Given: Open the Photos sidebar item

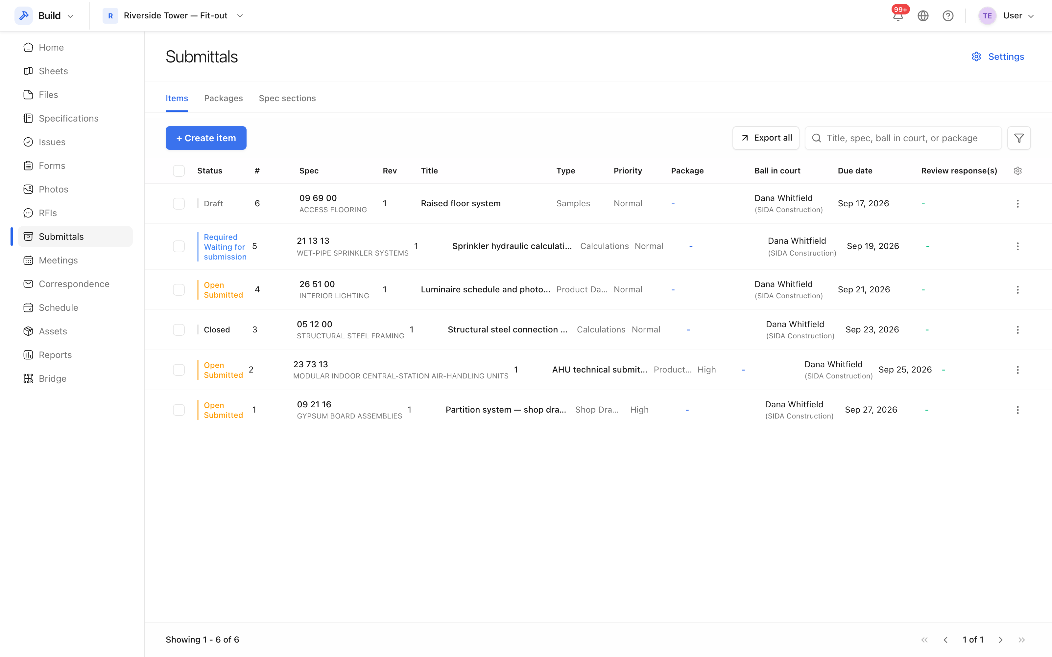Looking at the screenshot, I should (x=75, y=190).
